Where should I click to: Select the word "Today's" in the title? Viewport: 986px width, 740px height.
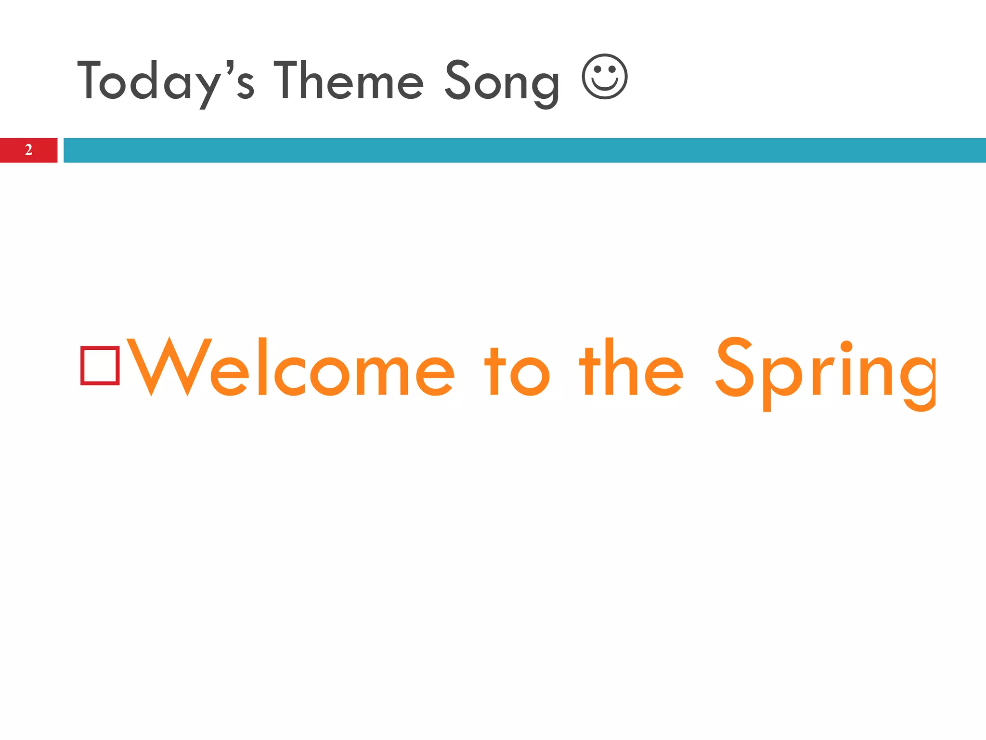tap(166, 83)
